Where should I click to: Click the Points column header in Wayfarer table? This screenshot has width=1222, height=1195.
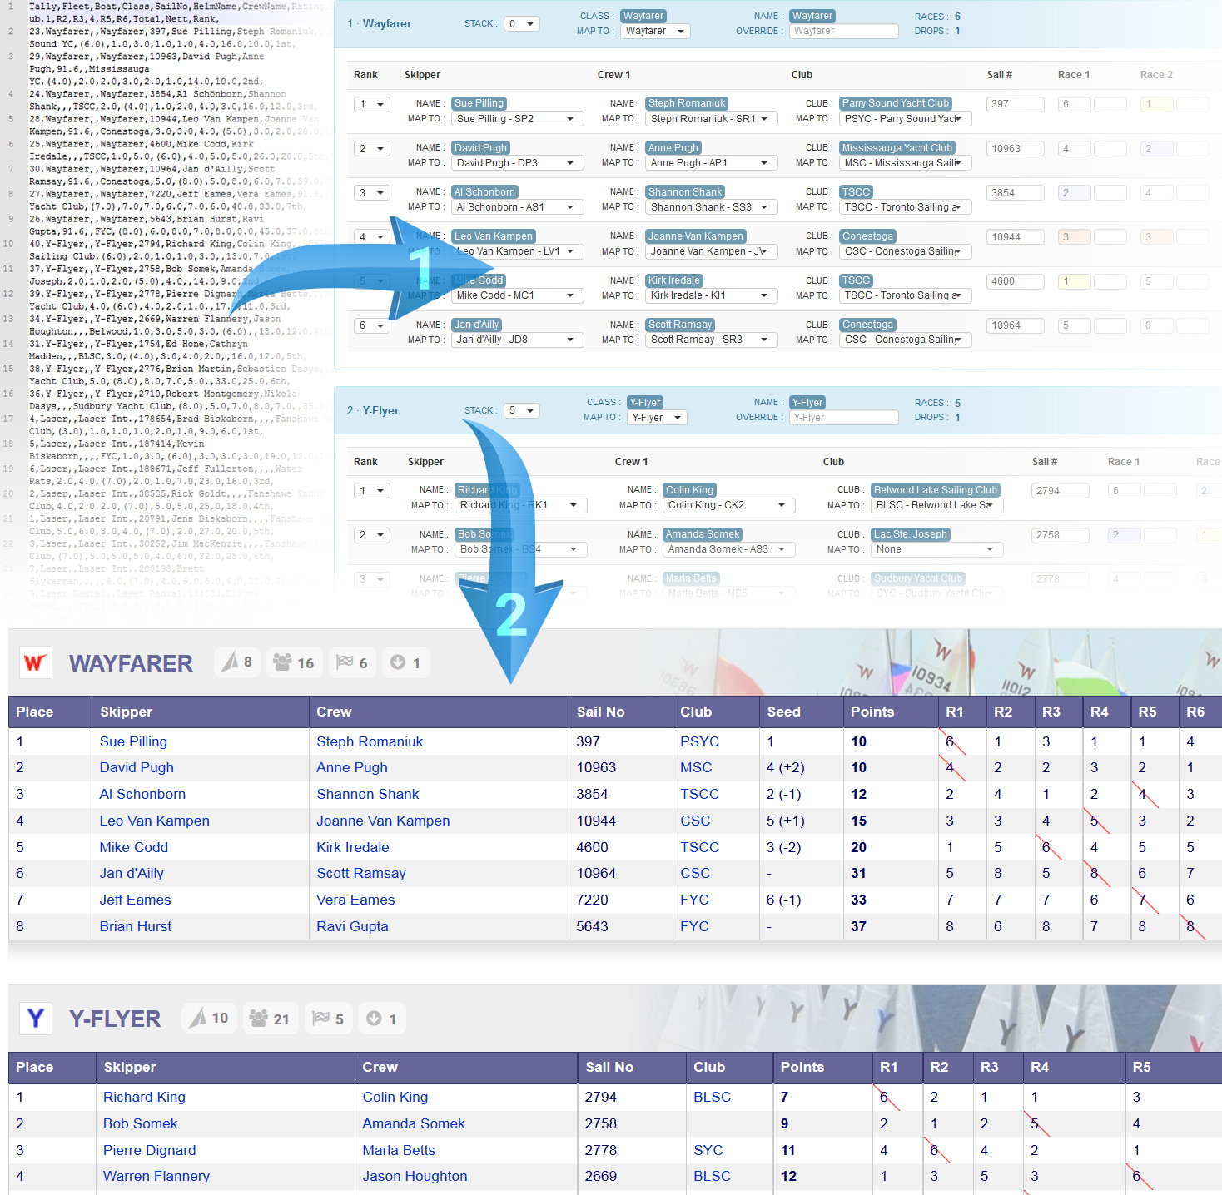[872, 712]
